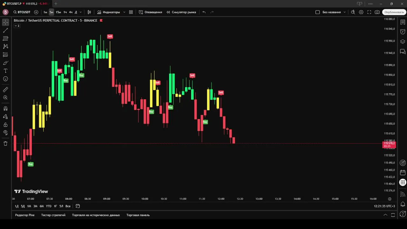The image size is (407, 229).
Task: Activate the zoom in tool
Action: coord(5,98)
